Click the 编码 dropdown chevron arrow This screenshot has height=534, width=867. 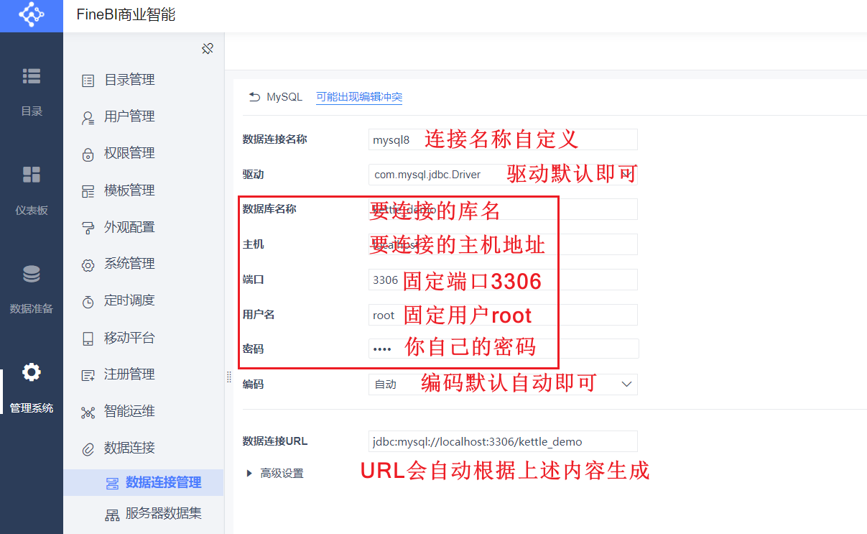click(626, 385)
